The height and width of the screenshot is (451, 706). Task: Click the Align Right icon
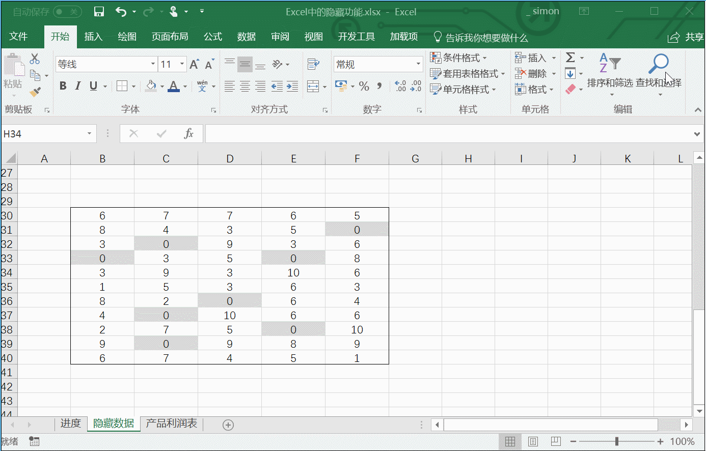tap(260, 86)
